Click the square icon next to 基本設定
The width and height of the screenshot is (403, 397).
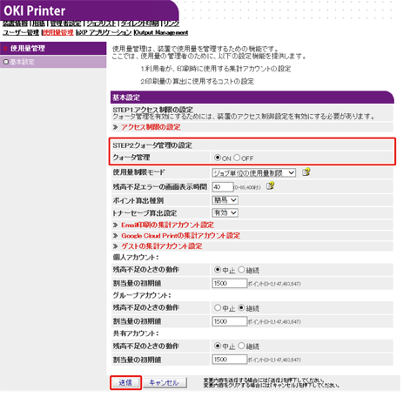click(5, 62)
